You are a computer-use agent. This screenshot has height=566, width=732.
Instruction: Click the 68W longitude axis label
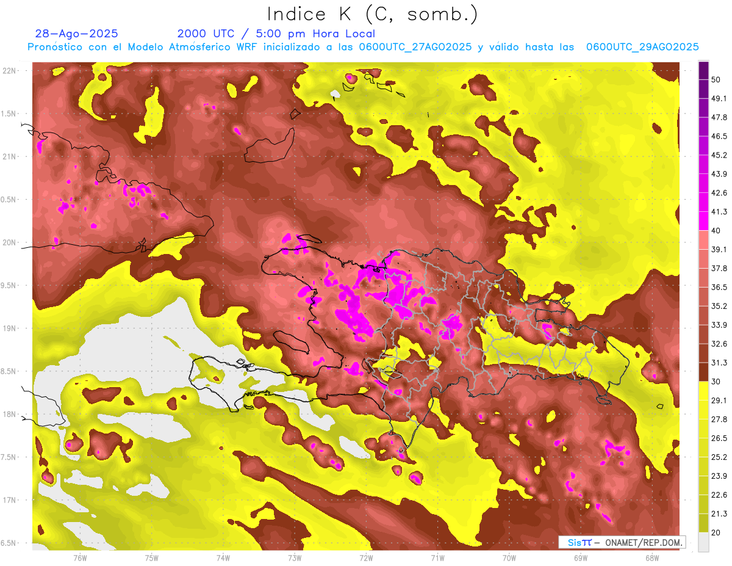(x=651, y=557)
